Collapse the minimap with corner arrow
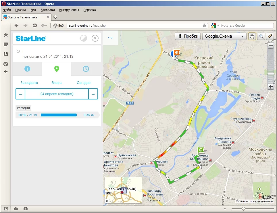The height and width of the screenshot is (213, 277). point(107,201)
